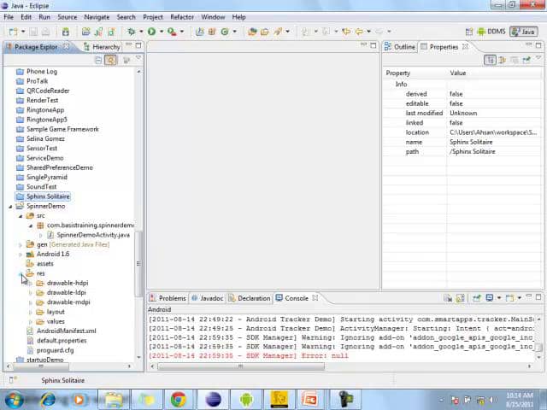Toggle Link with Editor in Package Explorer
This screenshot has height=410, width=547.
click(111, 60)
